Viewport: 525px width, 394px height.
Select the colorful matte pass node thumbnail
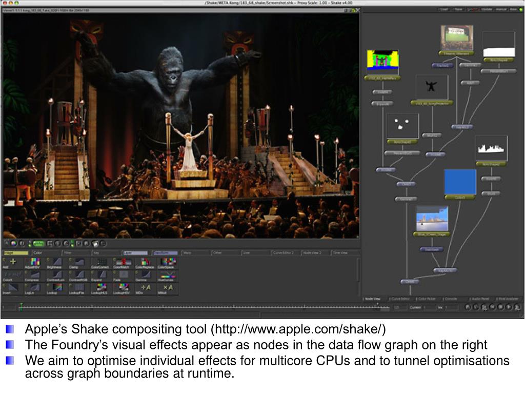tap(382, 62)
